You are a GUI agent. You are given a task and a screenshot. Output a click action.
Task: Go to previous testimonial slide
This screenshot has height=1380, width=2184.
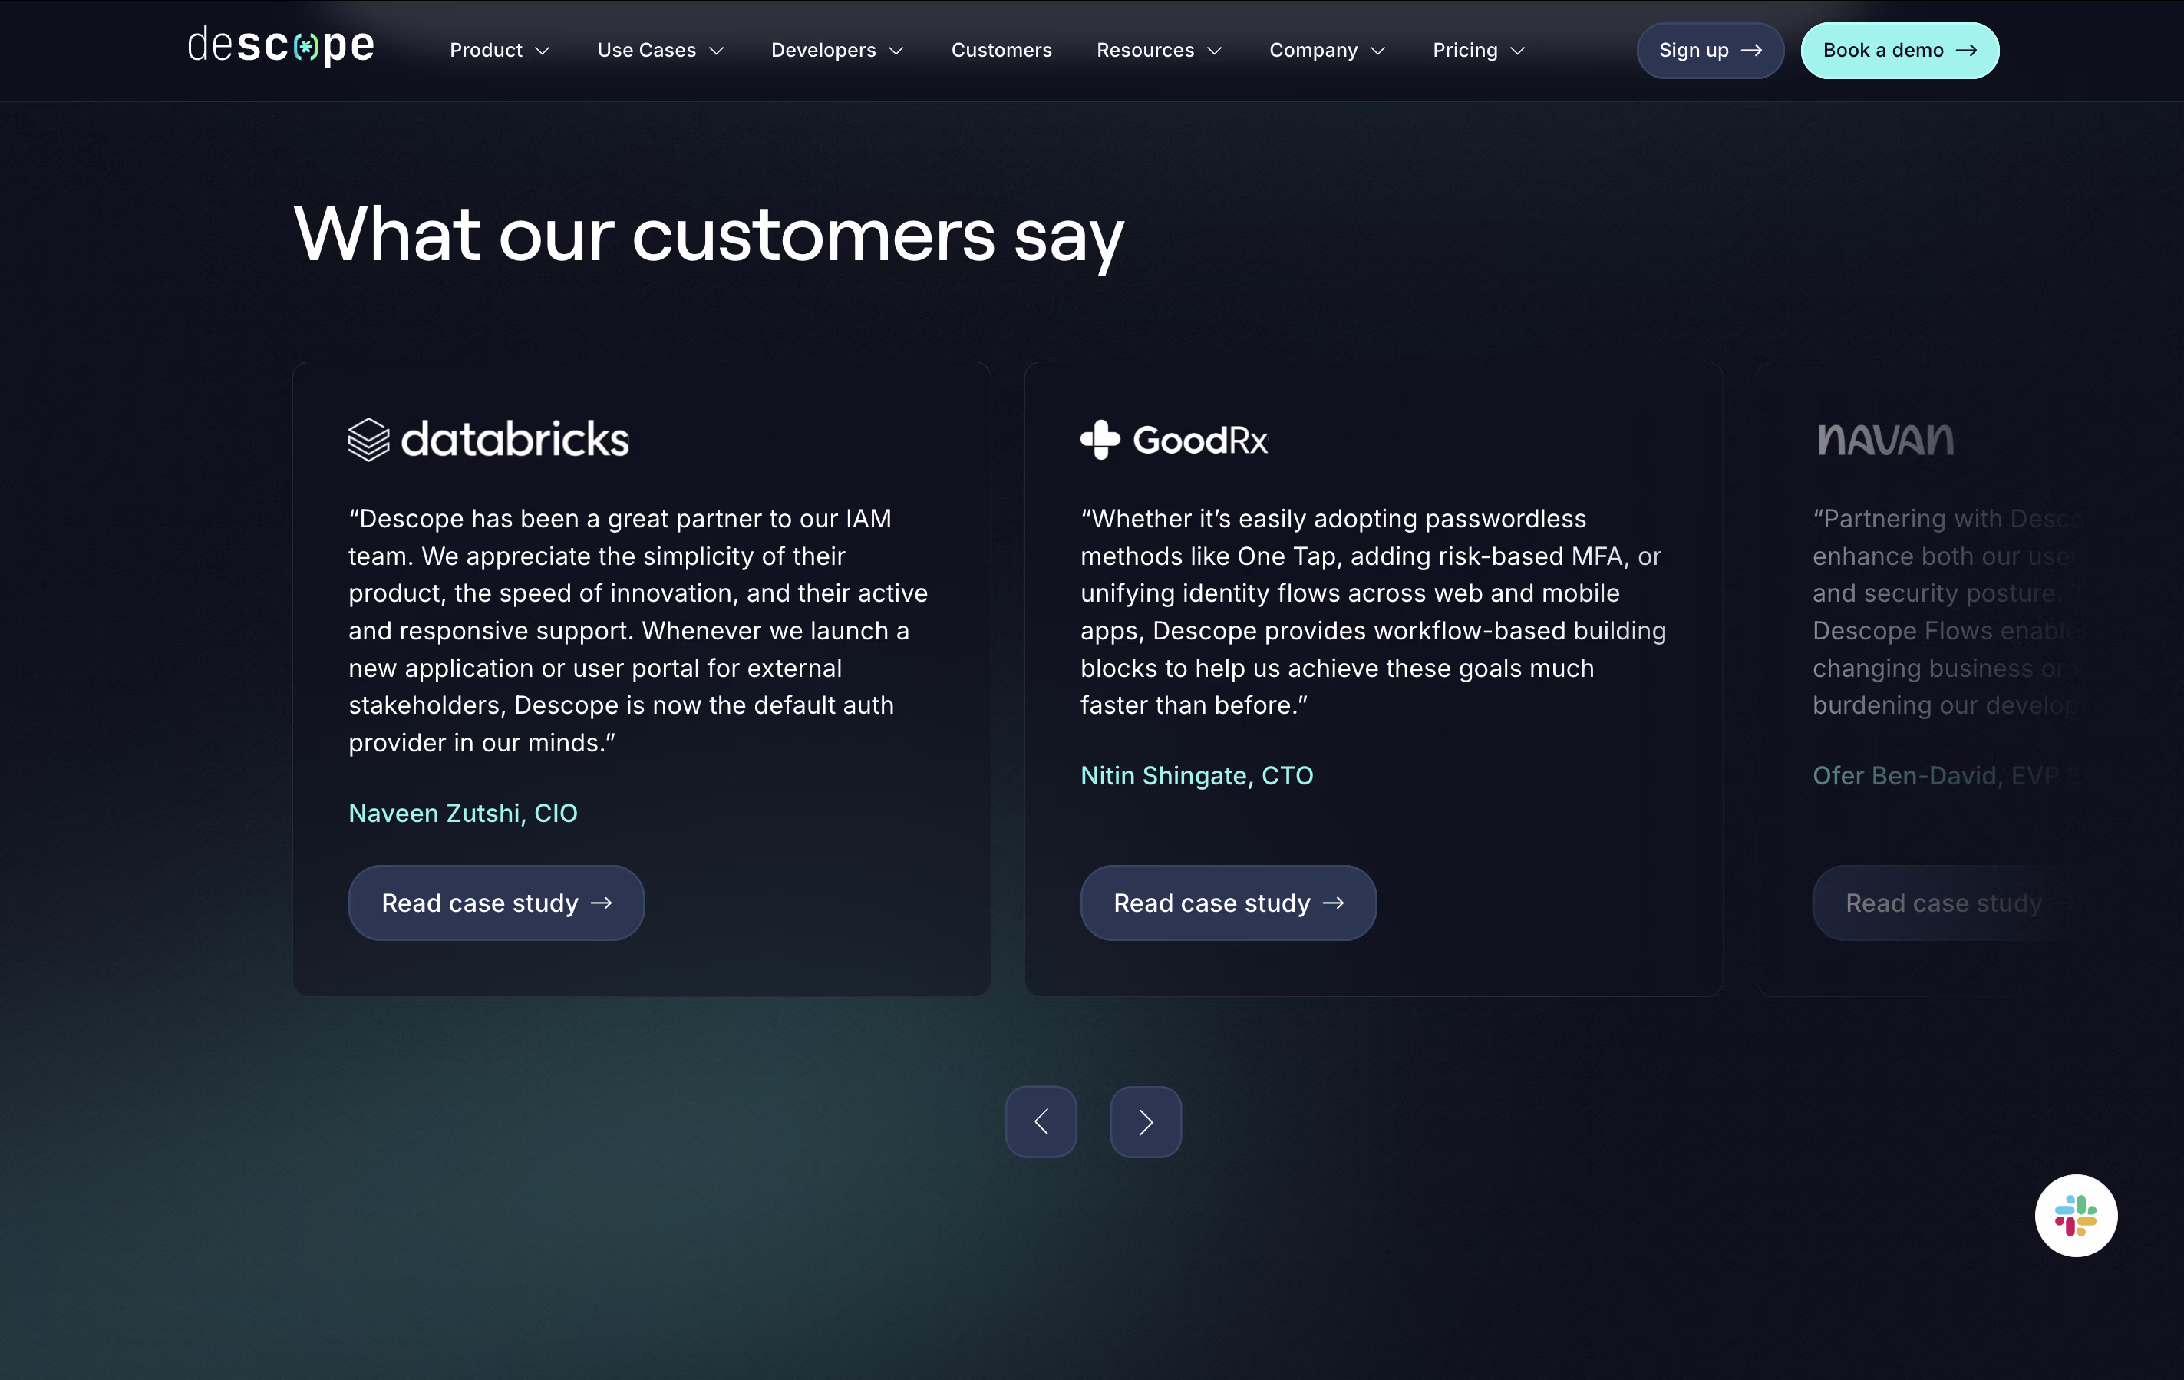pos(1041,1121)
